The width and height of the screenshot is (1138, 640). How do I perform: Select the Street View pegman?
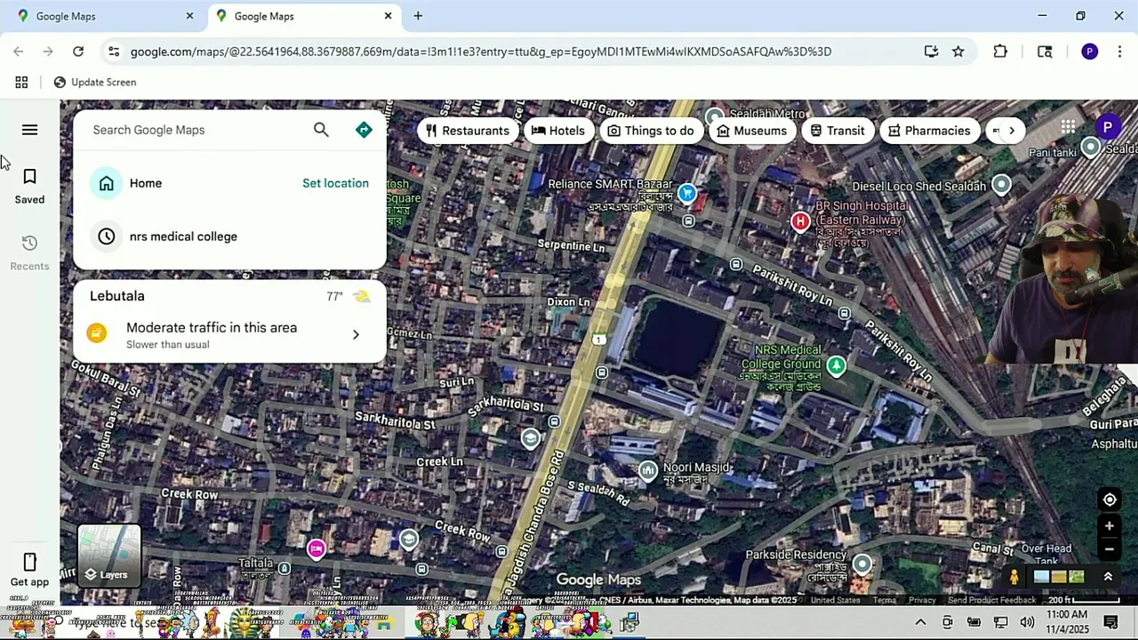click(x=1014, y=577)
